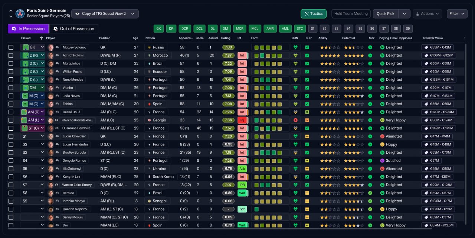Open the empty picked dropdown for Quentin Ndjantou
The width and height of the screenshot is (475, 238).
[33, 209]
